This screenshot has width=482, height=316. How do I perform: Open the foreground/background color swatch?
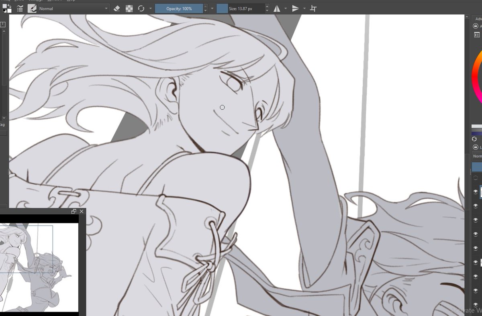point(7,8)
